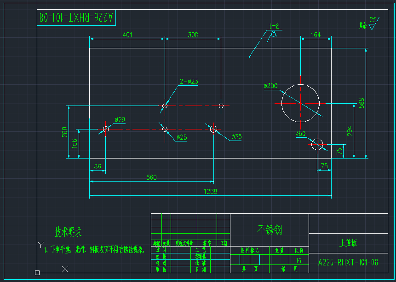Select the 其余 surface finish text
Viewport: 396px width, 282px height.
363,25
